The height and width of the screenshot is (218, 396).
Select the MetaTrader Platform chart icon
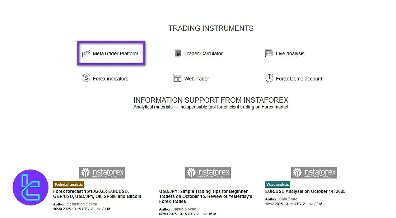click(86, 53)
